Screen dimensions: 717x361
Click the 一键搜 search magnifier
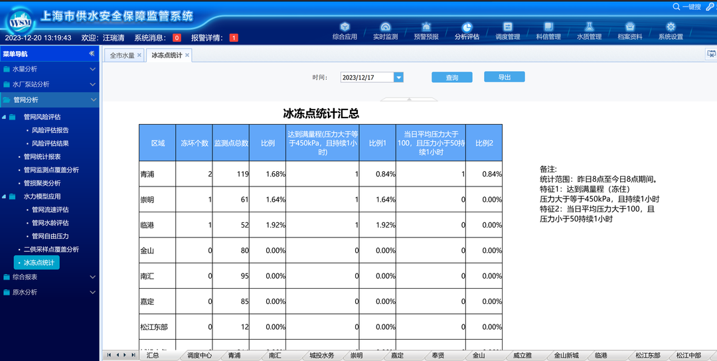point(677,7)
